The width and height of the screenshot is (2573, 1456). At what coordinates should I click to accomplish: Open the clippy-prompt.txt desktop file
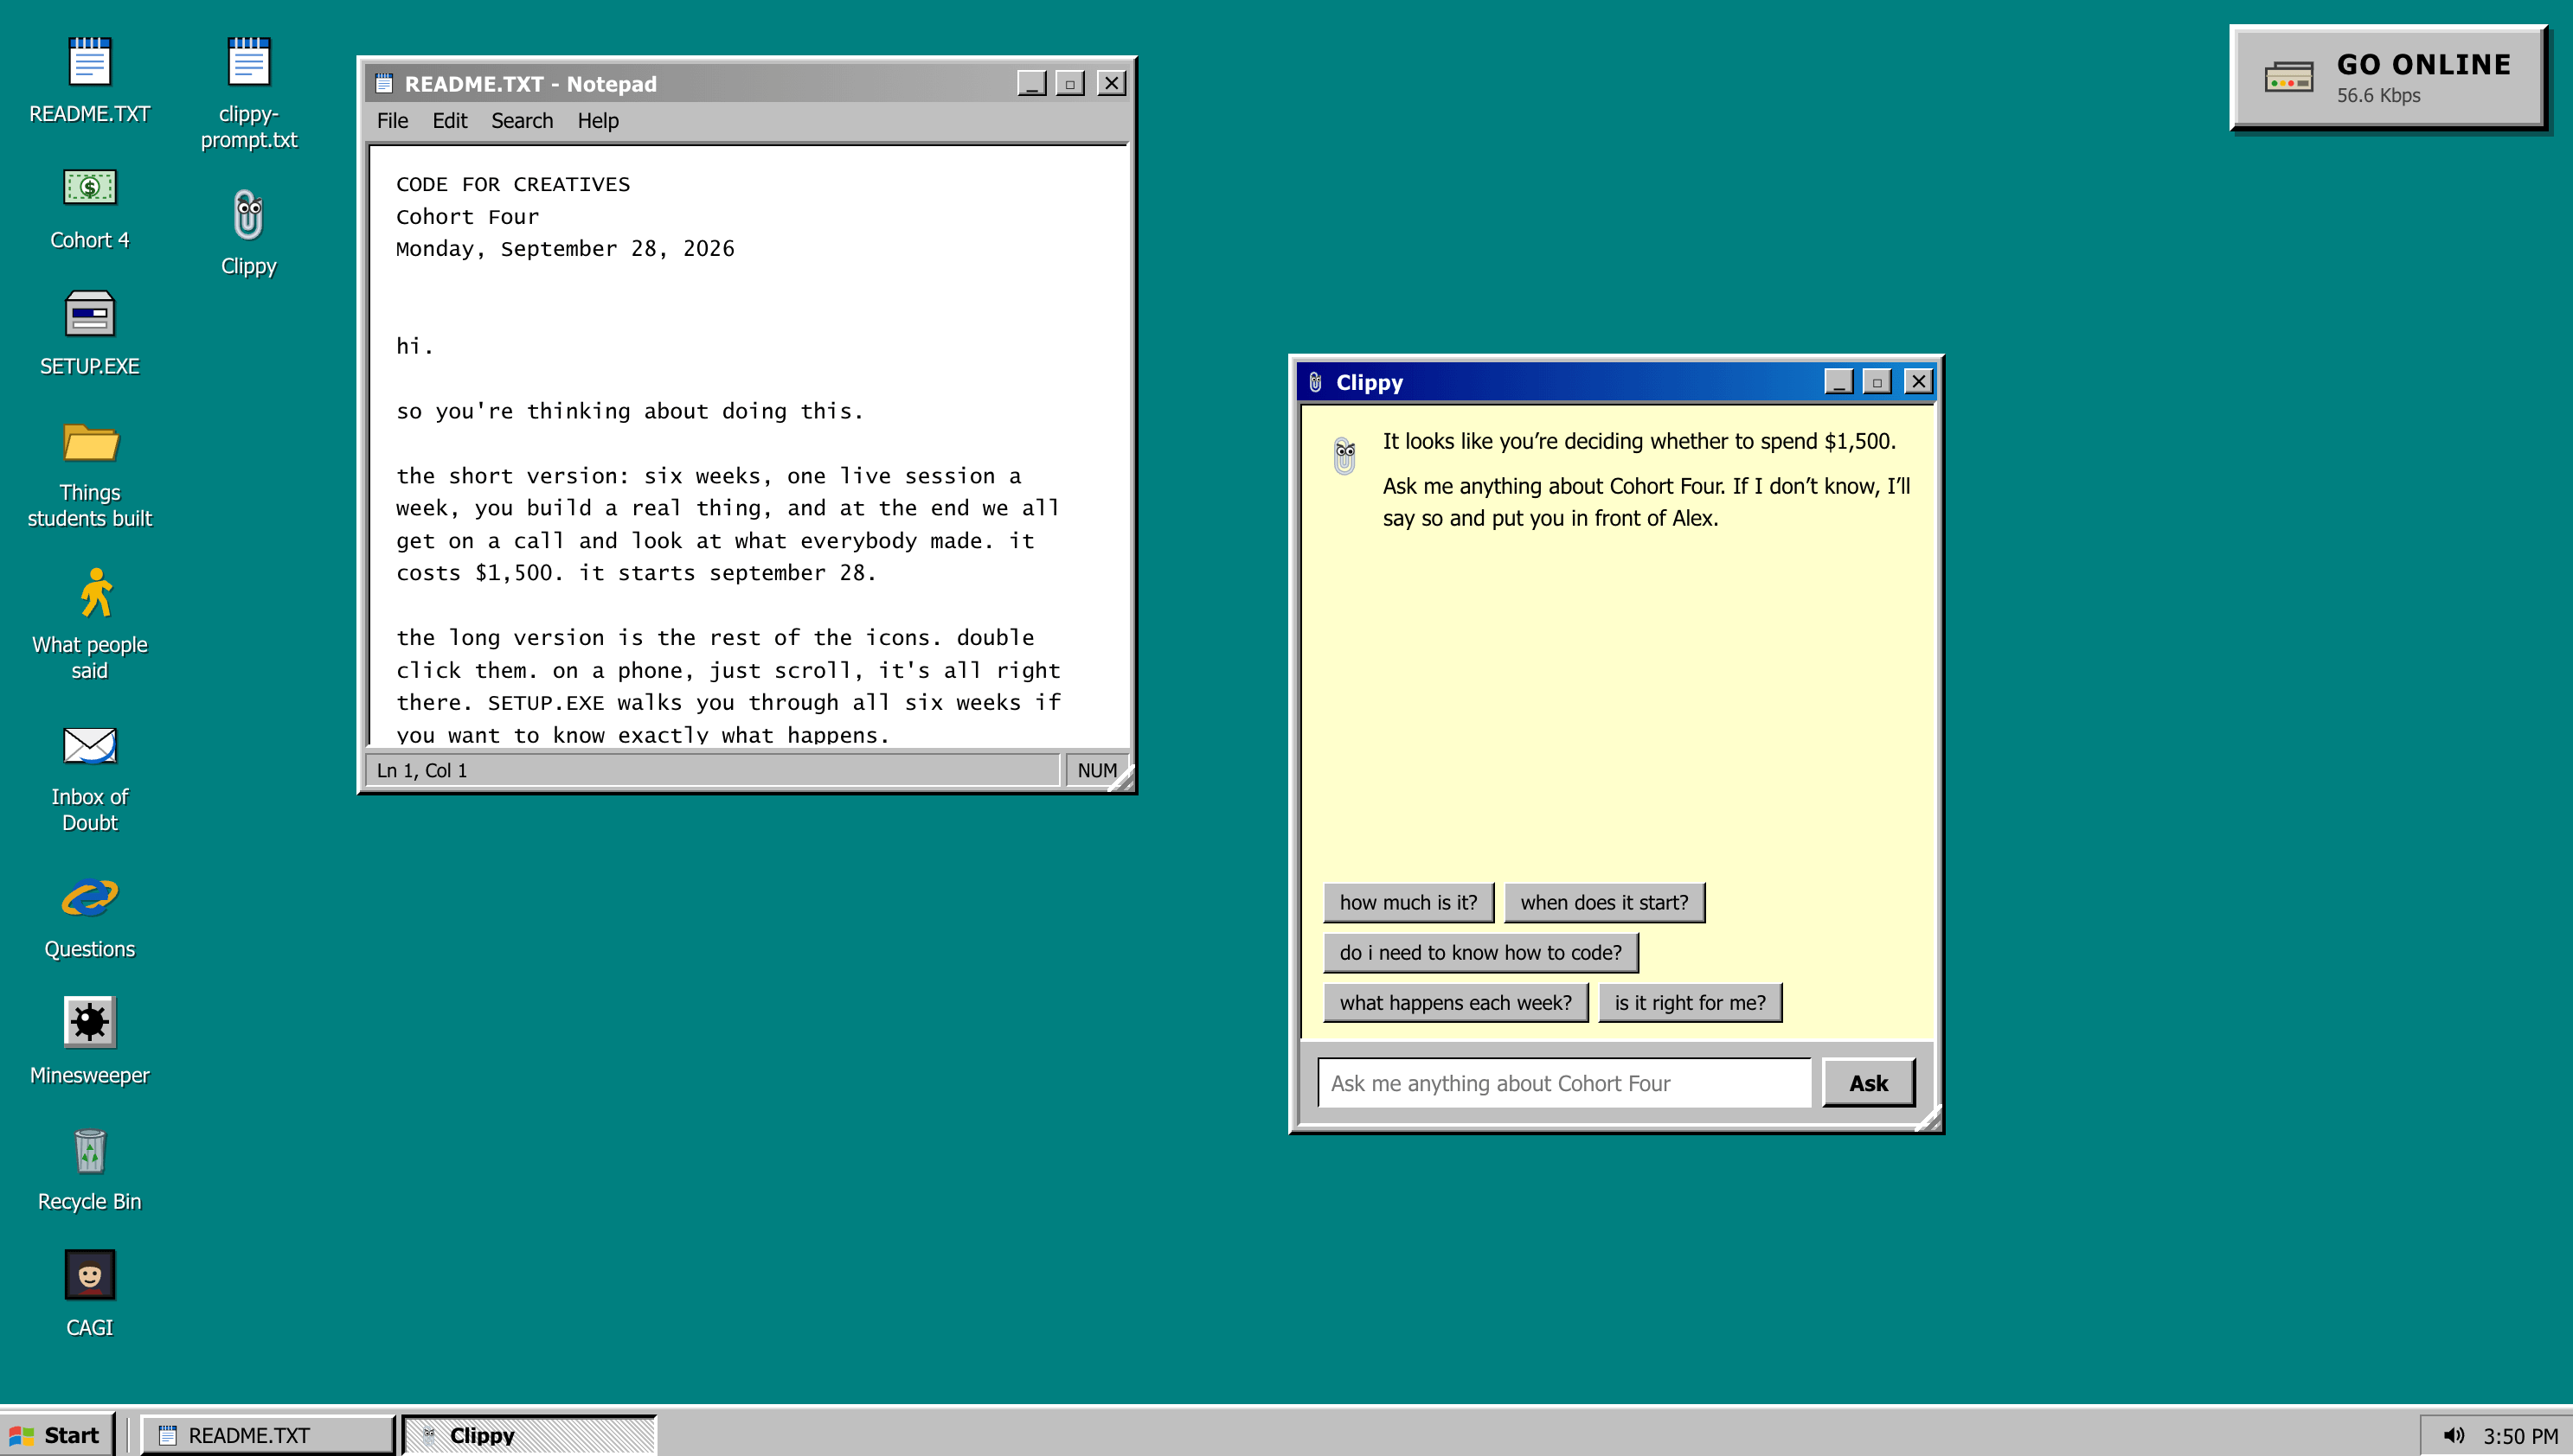[x=248, y=93]
